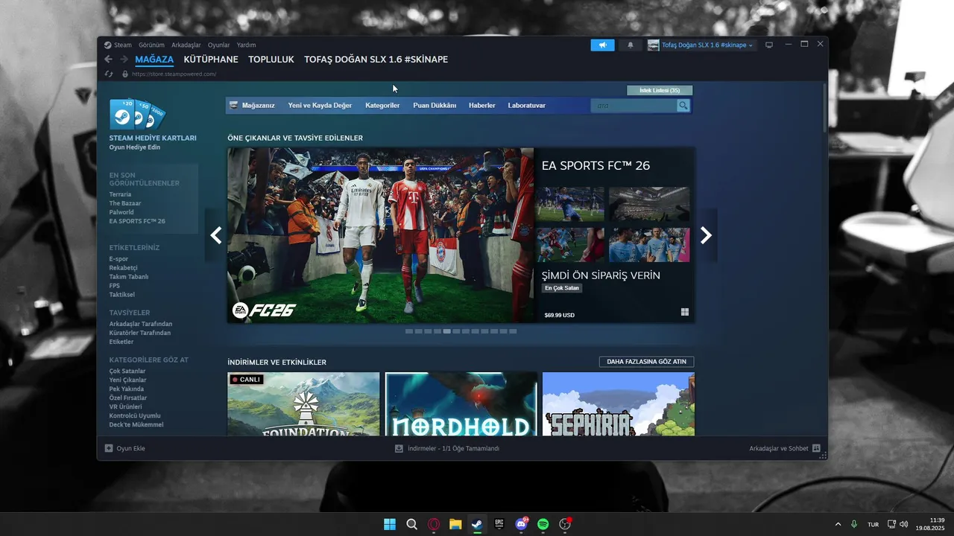Open the NORDHOLD event capsule
954x536 pixels.
pyautogui.click(x=461, y=404)
